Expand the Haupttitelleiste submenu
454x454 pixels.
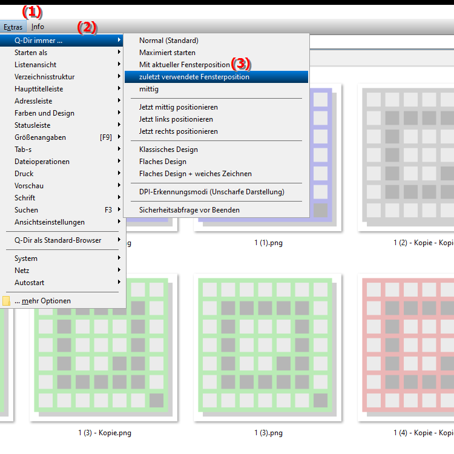coord(61,89)
